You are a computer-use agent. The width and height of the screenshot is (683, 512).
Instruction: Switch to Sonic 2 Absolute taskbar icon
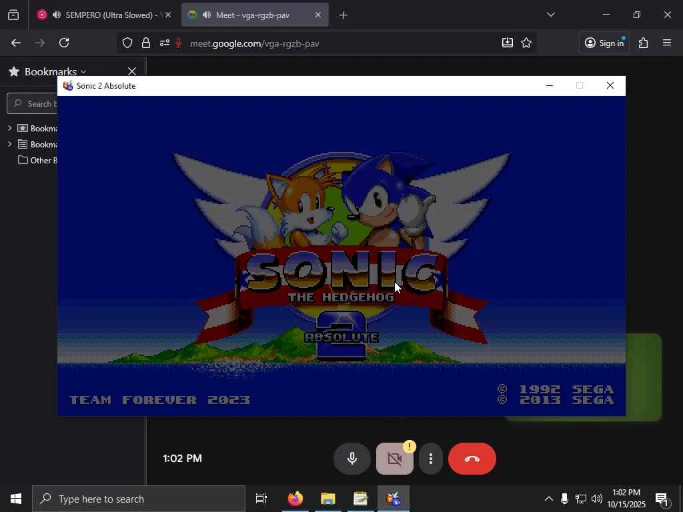(x=394, y=499)
